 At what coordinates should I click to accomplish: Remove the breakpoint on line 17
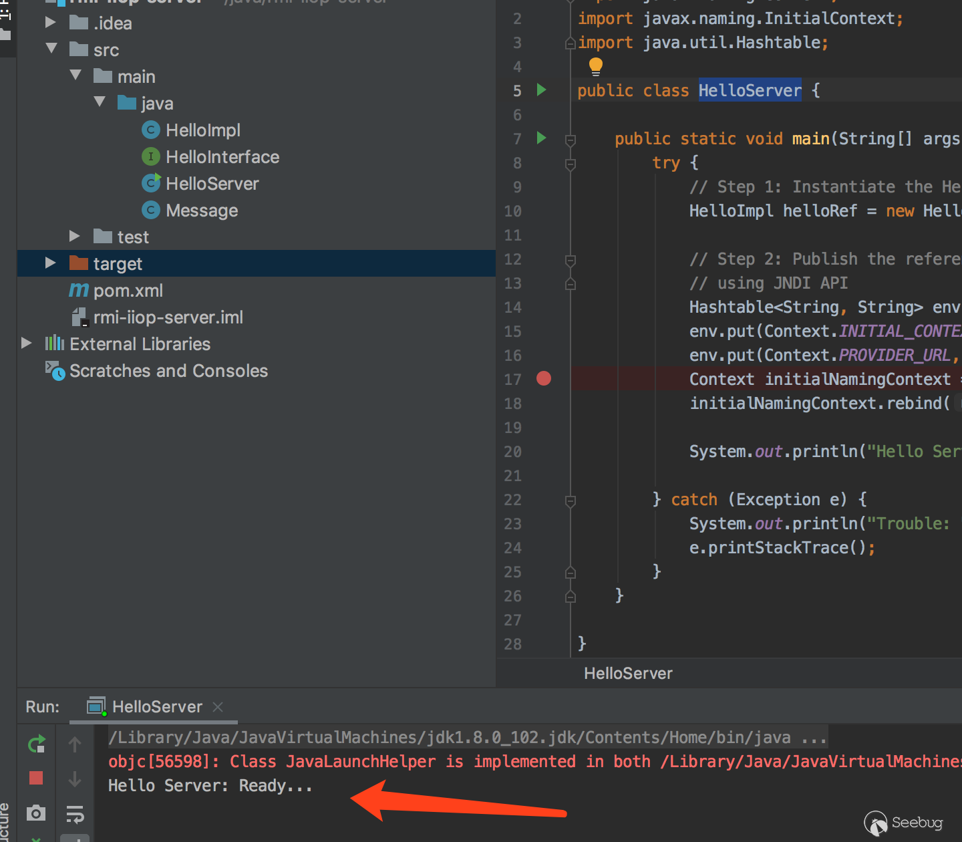click(544, 379)
